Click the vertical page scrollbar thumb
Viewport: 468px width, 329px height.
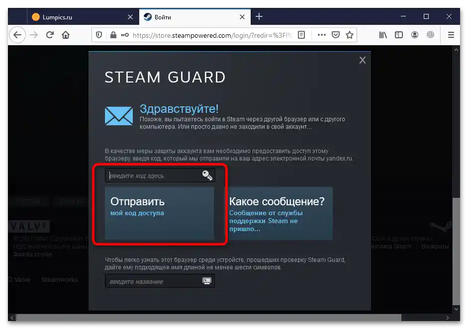click(456, 251)
